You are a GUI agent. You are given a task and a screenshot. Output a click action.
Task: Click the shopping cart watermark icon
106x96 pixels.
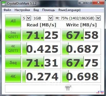[x=68, y=88]
